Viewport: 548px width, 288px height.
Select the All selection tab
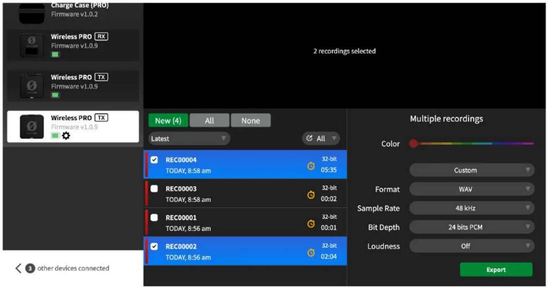[x=209, y=121]
